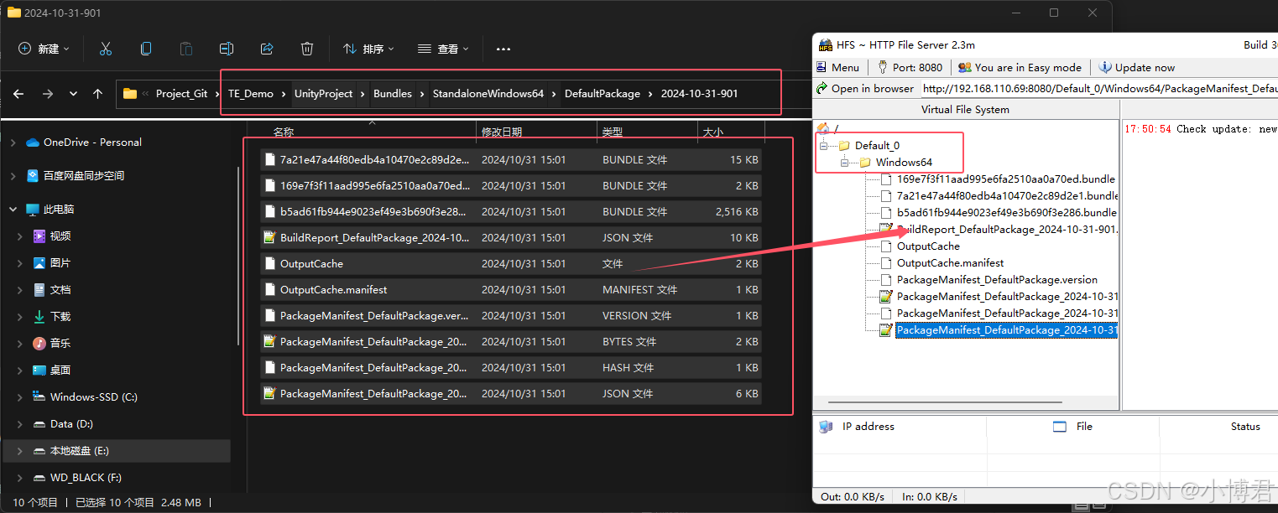Click Project_Git in the address breadcrumb
The width and height of the screenshot is (1278, 513).
181,94
